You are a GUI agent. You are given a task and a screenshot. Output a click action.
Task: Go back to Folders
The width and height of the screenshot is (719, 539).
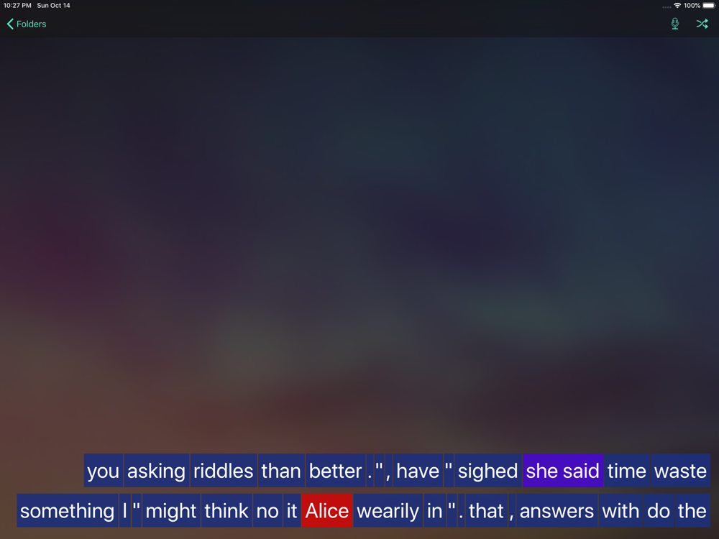coord(27,24)
